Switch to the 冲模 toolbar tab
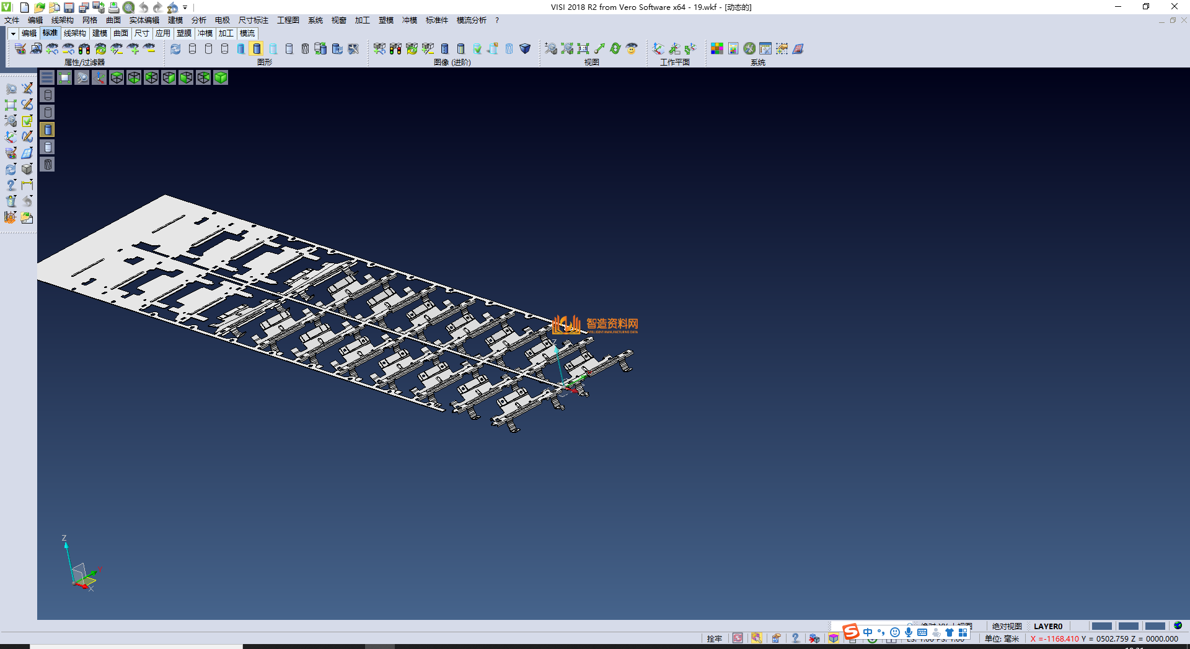1190x649 pixels. [x=205, y=33]
